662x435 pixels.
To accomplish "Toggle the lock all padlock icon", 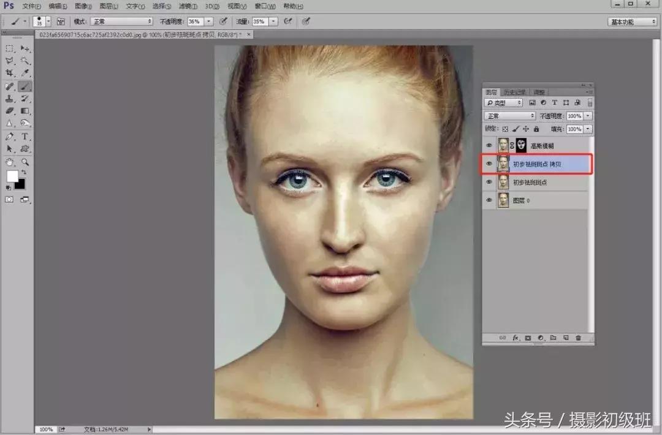I will coord(536,129).
